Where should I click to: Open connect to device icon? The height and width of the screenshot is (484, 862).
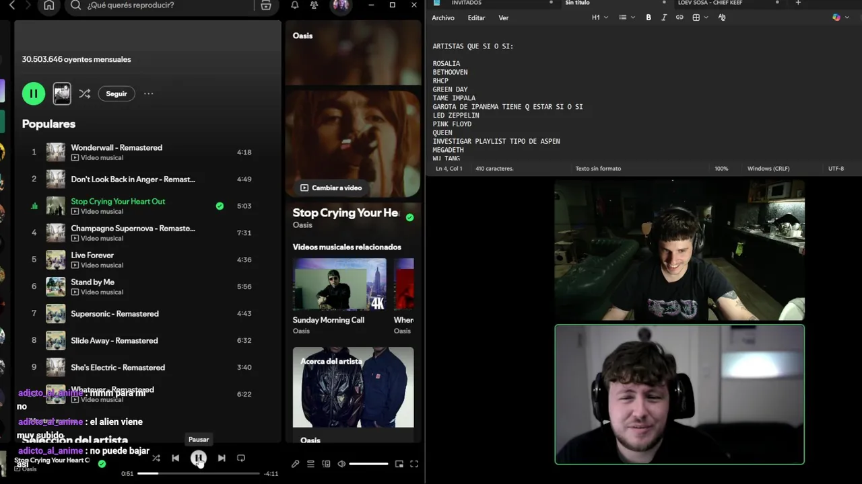pos(326,464)
